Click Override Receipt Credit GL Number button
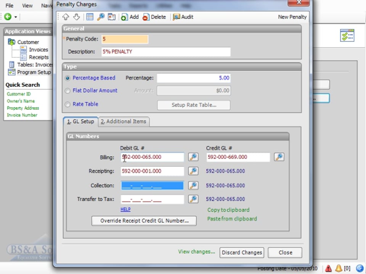Viewport: 366px width, 274px height. coord(144,221)
